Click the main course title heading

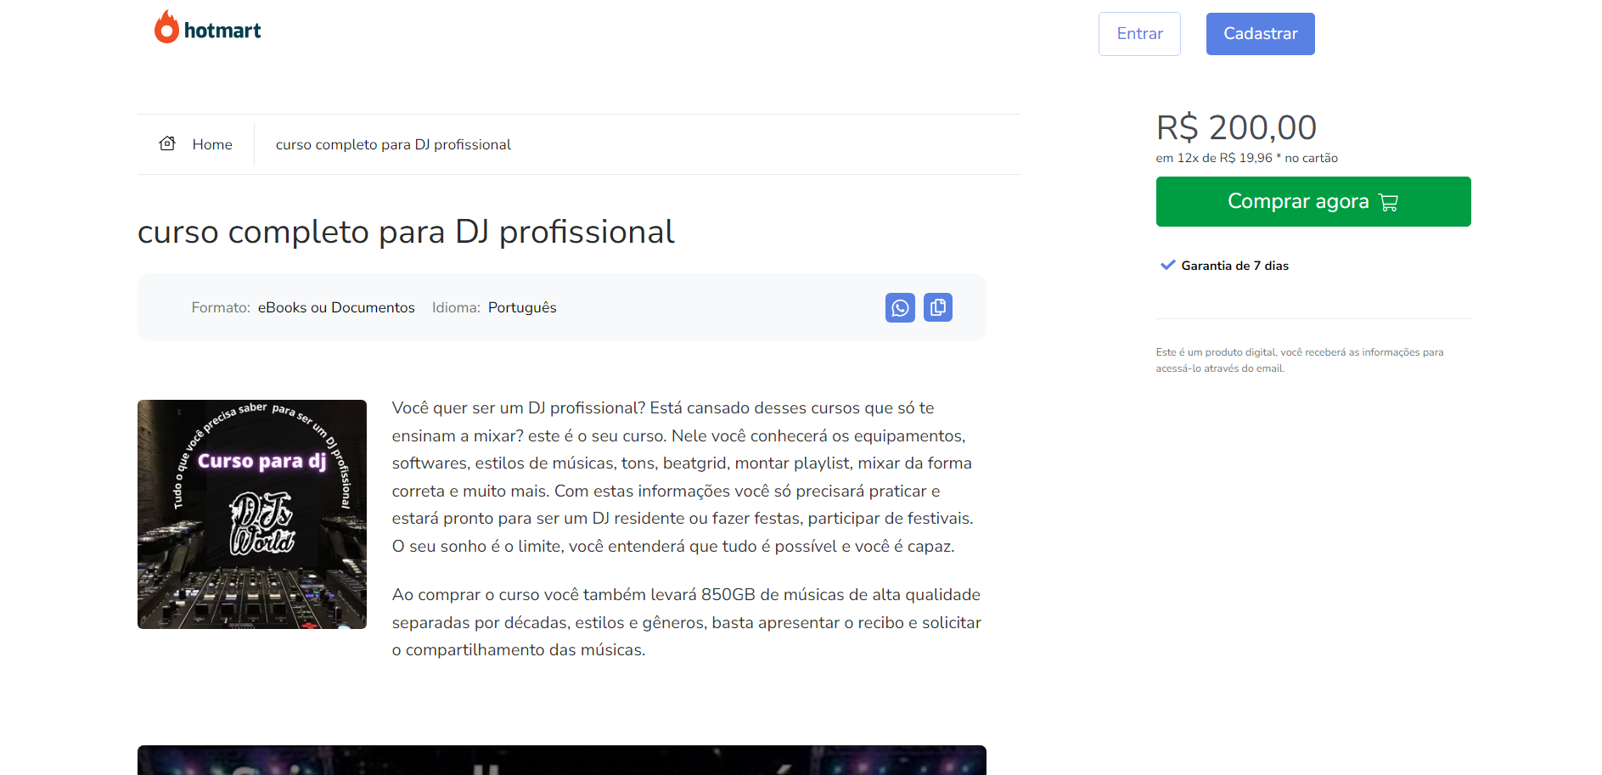[406, 232]
